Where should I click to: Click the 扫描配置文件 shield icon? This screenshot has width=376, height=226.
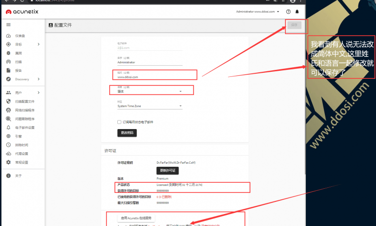pyautogui.click(x=9, y=101)
